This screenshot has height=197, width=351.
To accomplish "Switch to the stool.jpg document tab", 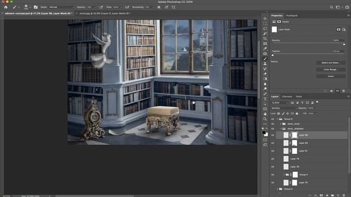I will coord(105,13).
